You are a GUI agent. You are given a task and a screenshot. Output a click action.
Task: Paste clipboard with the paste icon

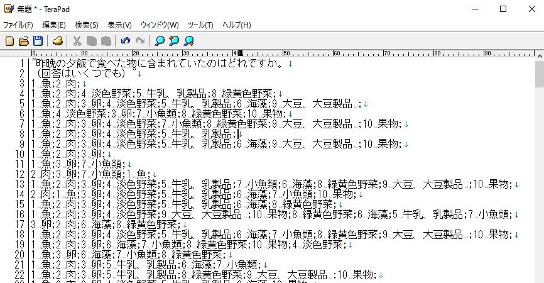click(106, 42)
